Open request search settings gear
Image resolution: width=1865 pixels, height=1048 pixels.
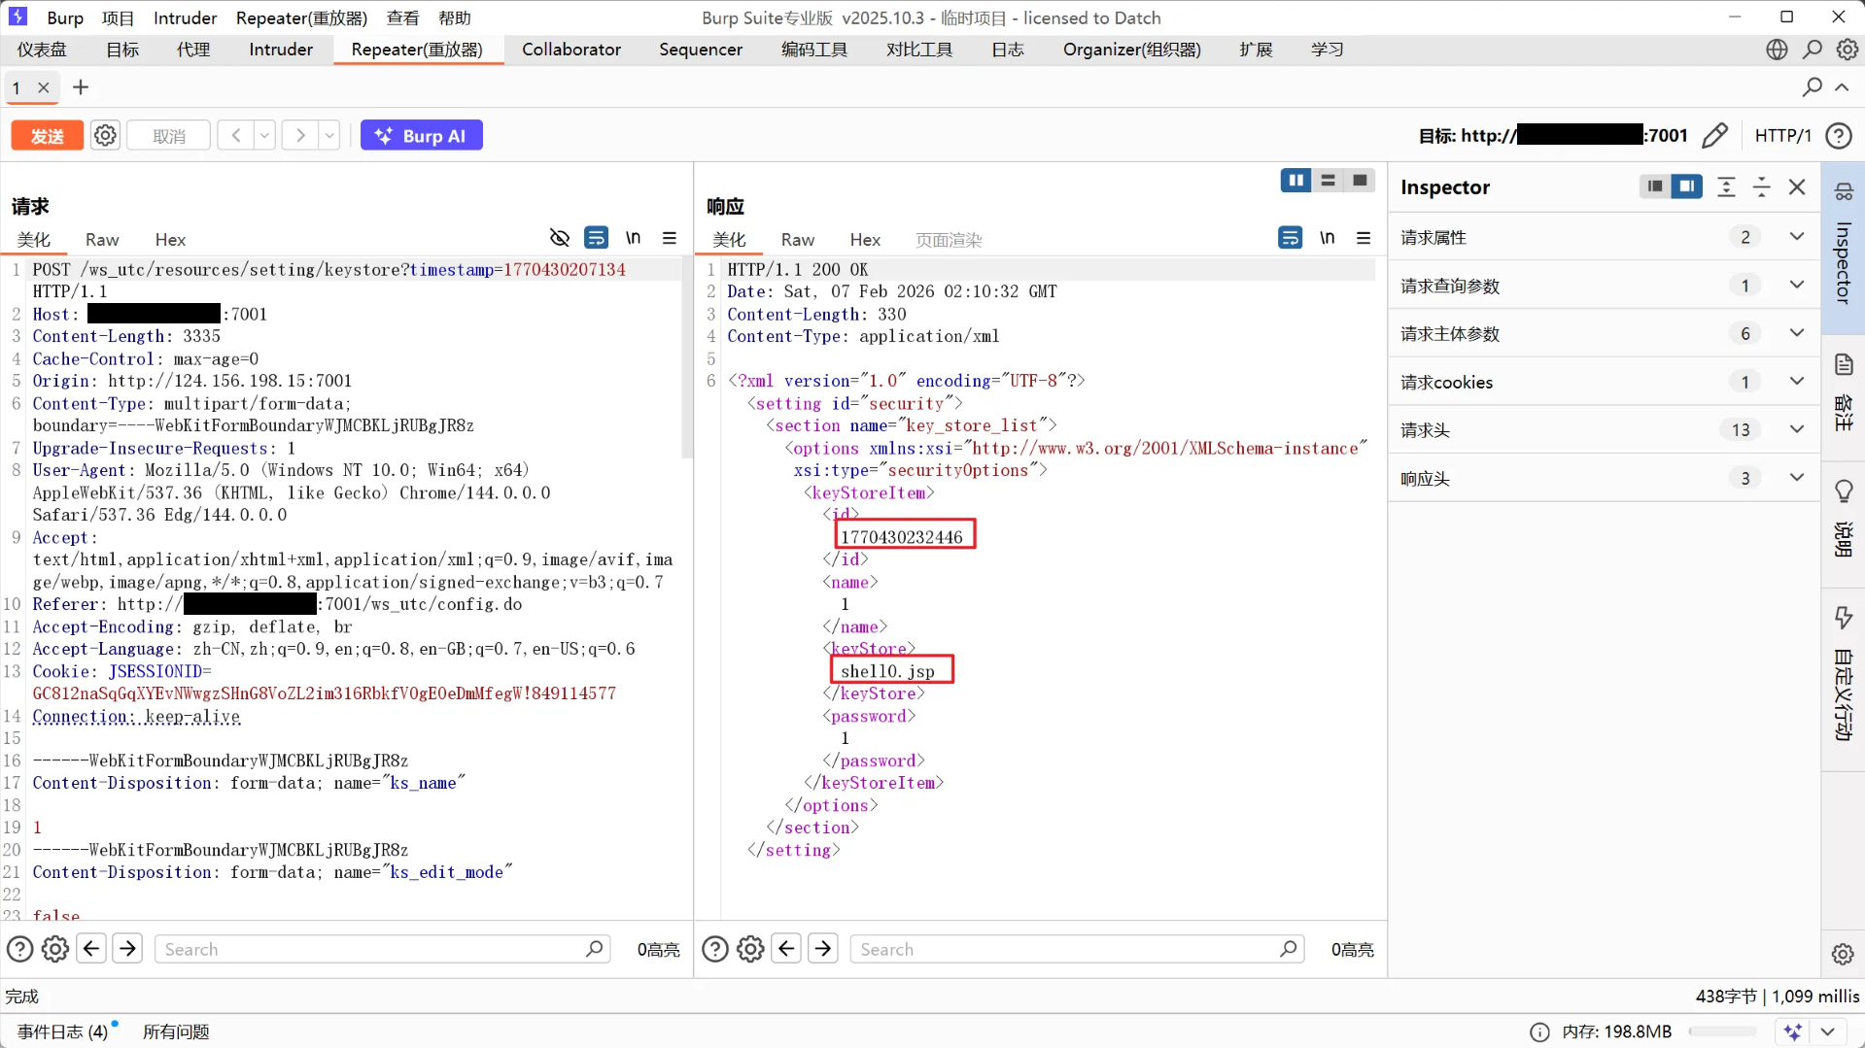[55, 949]
